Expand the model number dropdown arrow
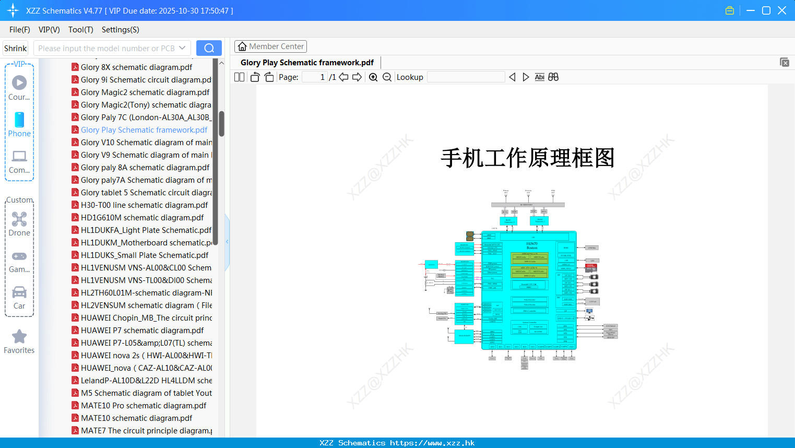Viewport: 795px width, 448px height. (x=183, y=48)
